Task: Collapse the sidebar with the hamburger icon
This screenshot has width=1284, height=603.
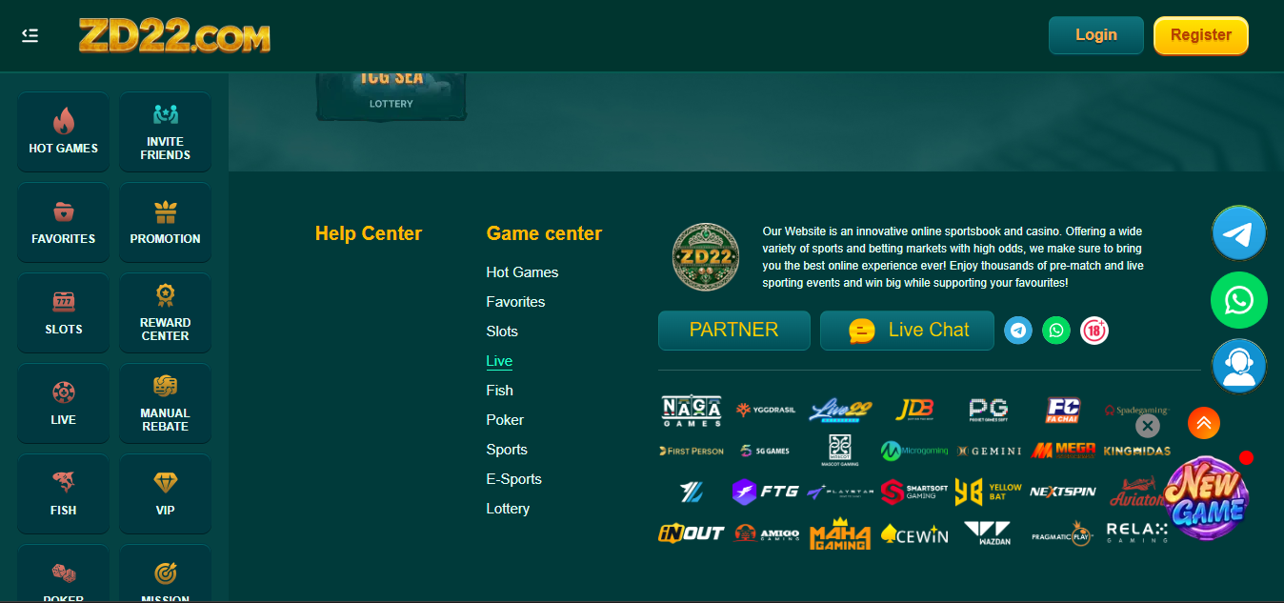Action: [30, 35]
